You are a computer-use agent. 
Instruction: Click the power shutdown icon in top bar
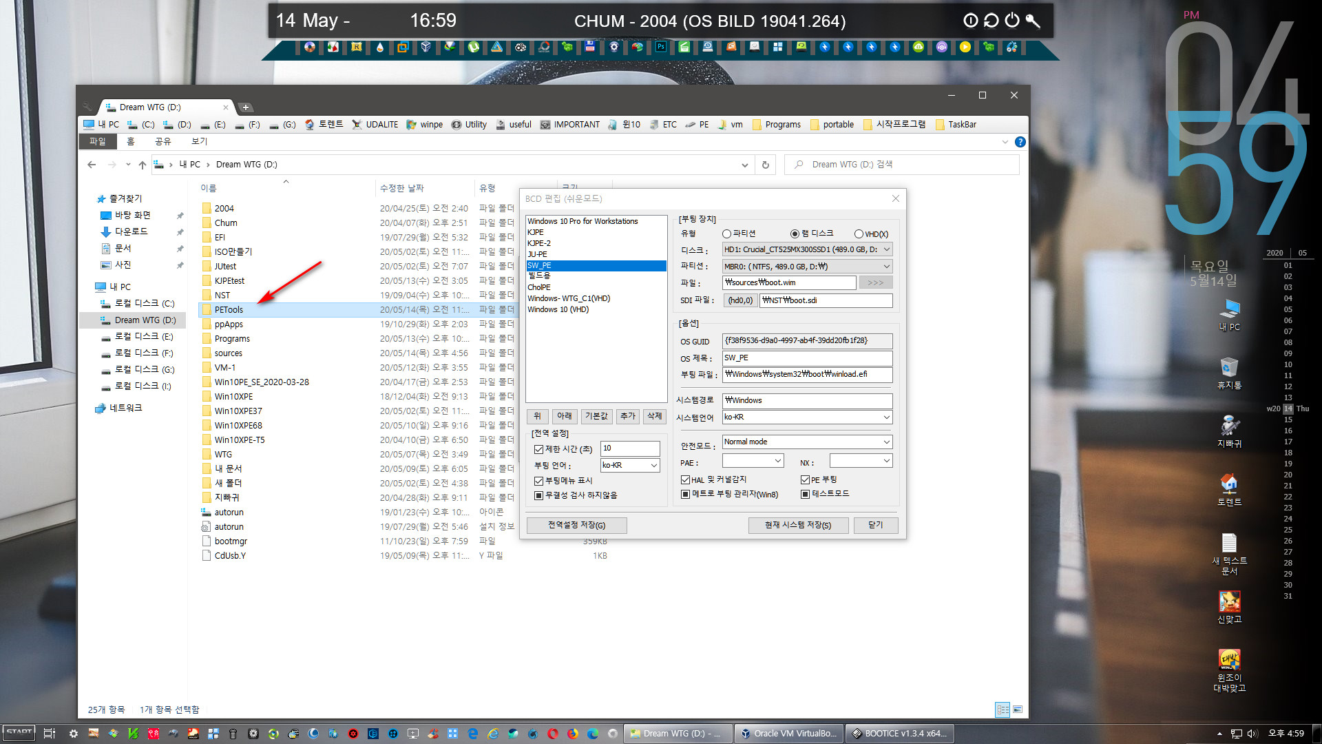click(x=1011, y=21)
